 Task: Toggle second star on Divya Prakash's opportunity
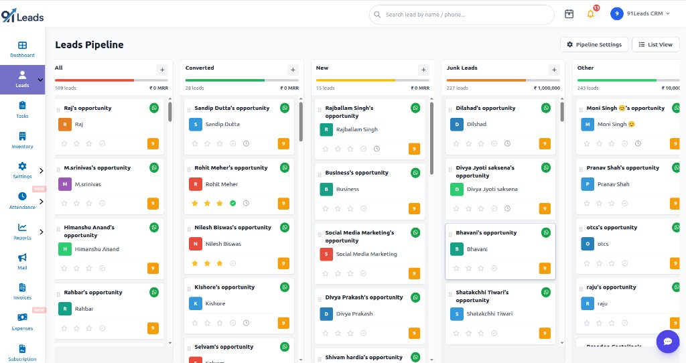tap(338, 334)
